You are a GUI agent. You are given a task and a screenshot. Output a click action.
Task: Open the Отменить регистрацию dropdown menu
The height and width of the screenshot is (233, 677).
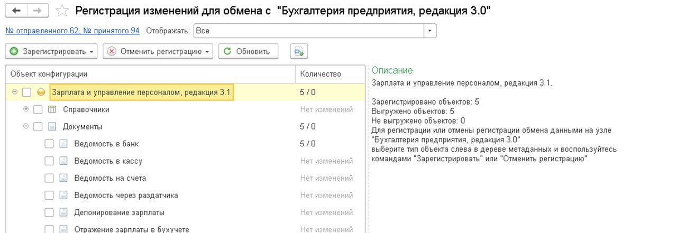(x=207, y=52)
